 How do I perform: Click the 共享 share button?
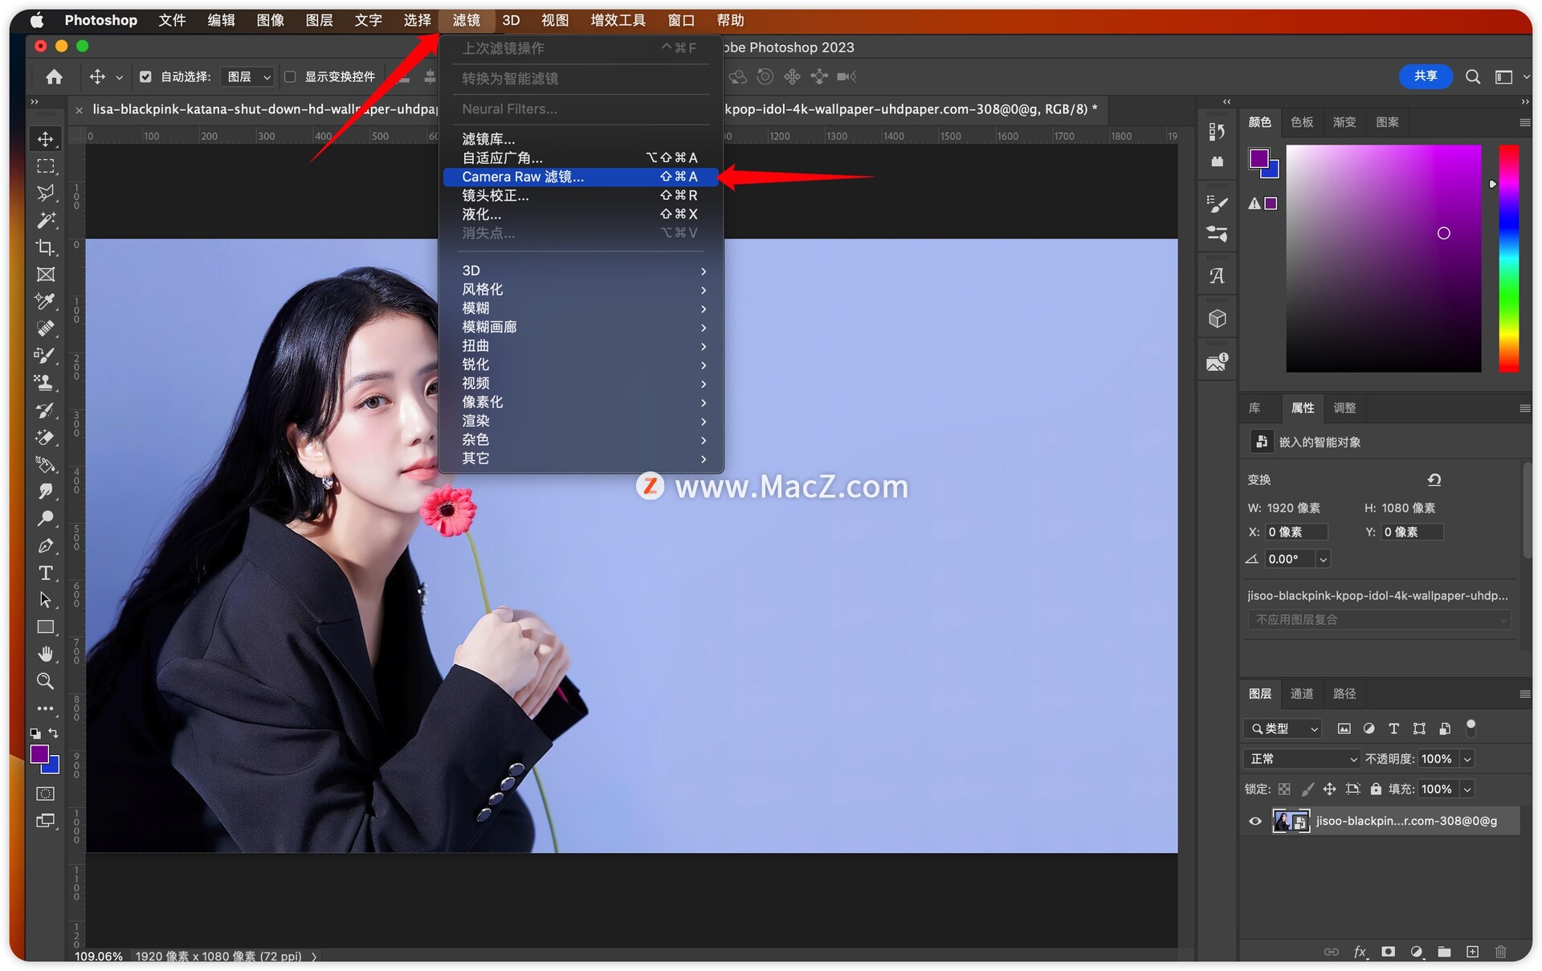[x=1426, y=76]
